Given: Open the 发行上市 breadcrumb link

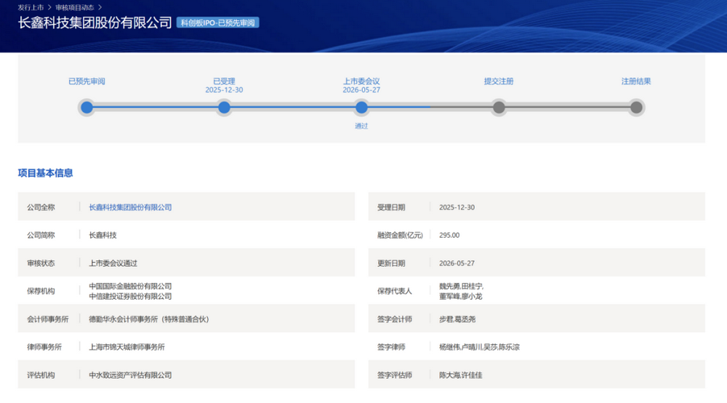Looking at the screenshot, I should (x=31, y=7).
